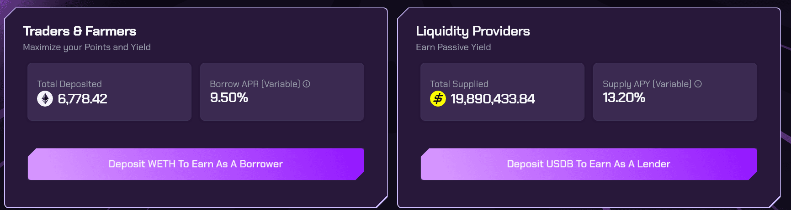Select the Liquidity Providers heading
The image size is (791, 210).
[472, 31]
